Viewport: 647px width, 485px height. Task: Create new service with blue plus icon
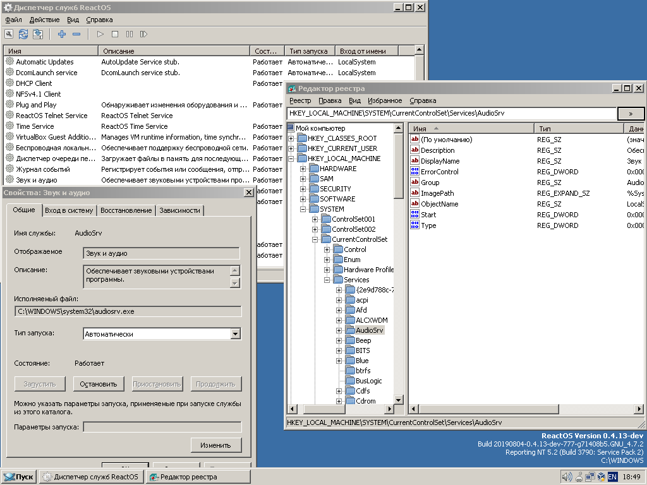pyautogui.click(x=62, y=34)
